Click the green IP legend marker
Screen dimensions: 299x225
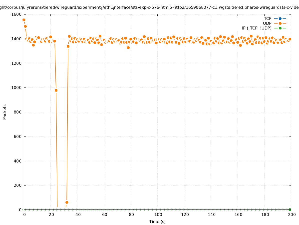tap(280, 28)
